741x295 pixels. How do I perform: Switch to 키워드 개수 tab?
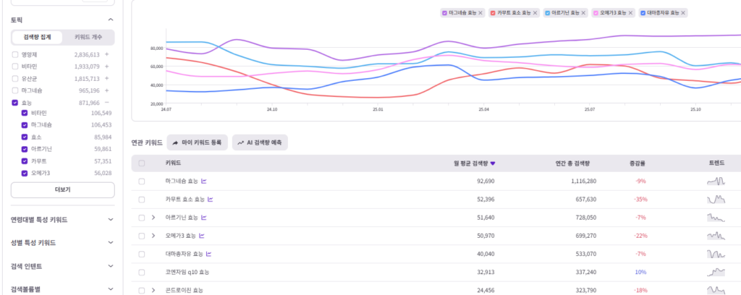(88, 38)
